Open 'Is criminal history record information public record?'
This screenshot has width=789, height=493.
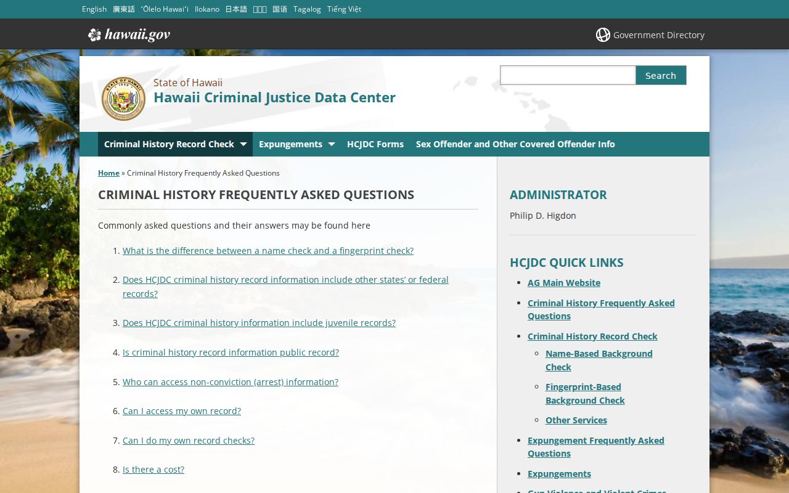click(x=231, y=352)
